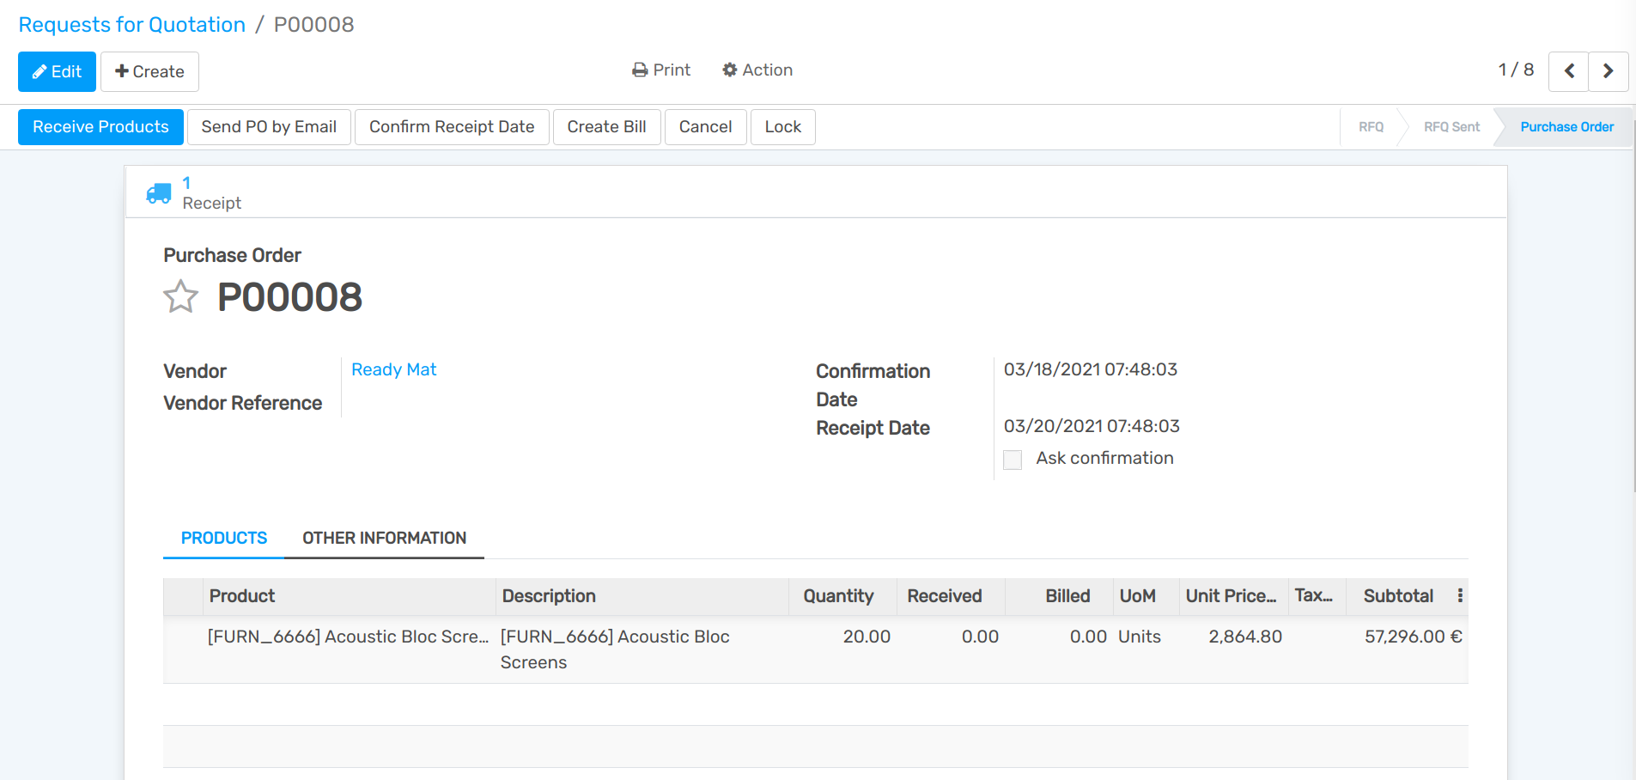The image size is (1636, 780).
Task: Set order stage to RFQ in status bar
Action: point(1371,126)
